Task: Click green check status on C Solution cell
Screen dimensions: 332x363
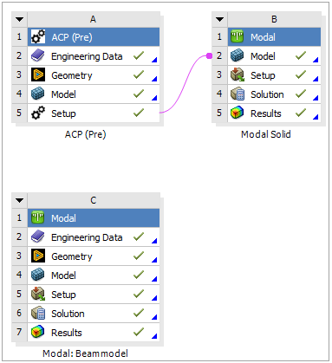Action: click(x=139, y=313)
